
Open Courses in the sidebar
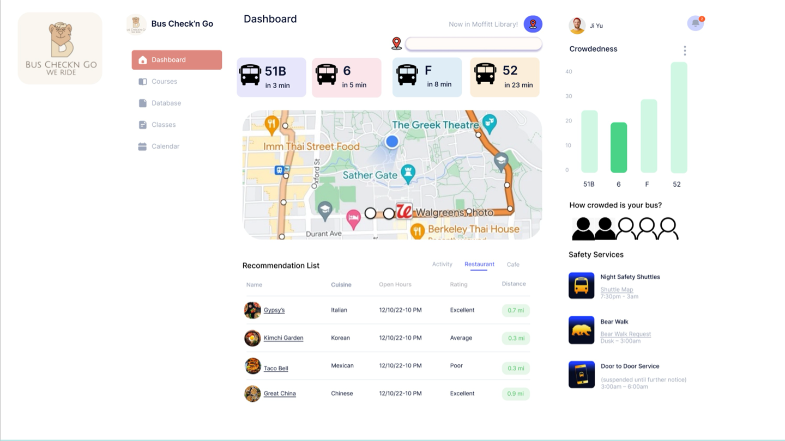164,82
